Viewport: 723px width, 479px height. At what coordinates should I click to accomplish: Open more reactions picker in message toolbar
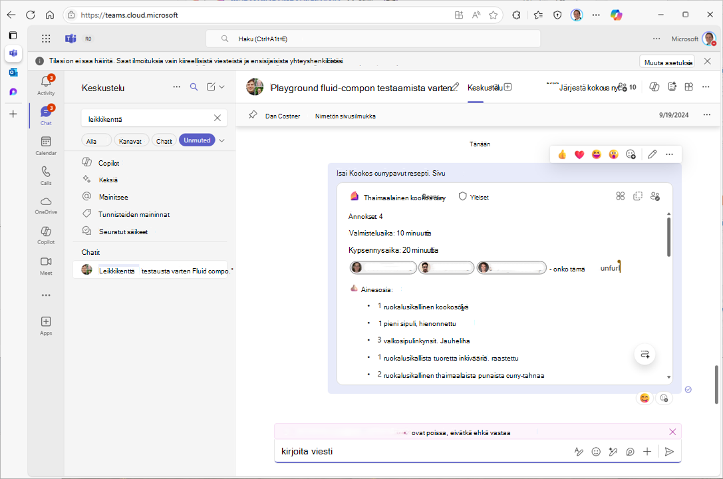click(631, 154)
